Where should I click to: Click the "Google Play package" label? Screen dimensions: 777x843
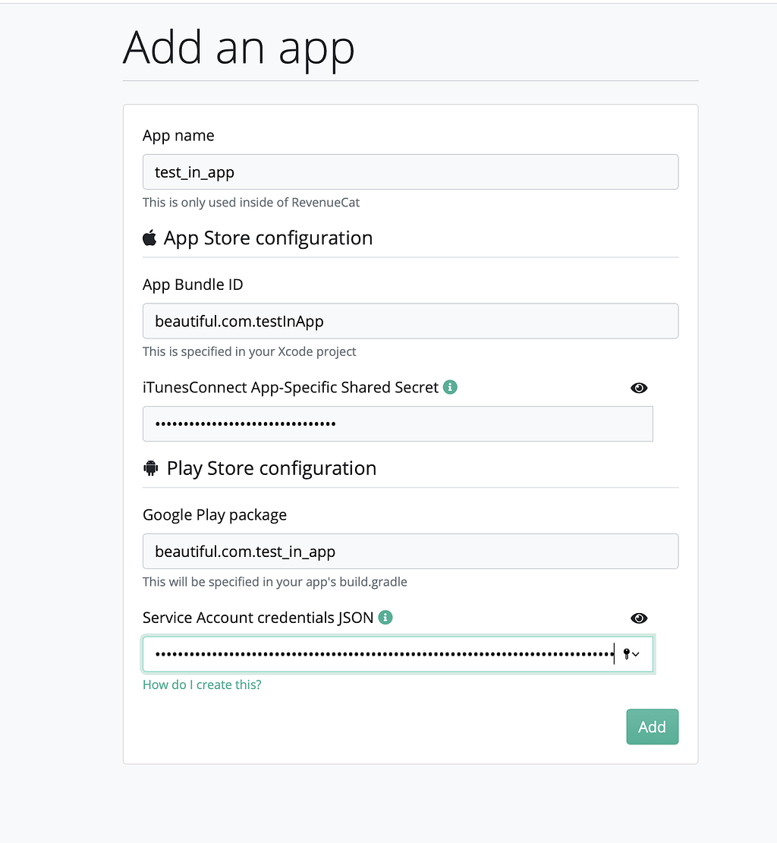tap(215, 514)
